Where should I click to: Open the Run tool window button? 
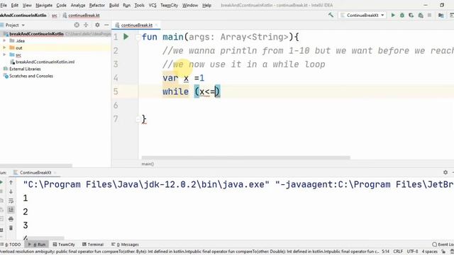(x=37, y=244)
